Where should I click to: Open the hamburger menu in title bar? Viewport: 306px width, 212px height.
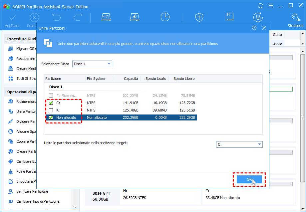tap(271, 5)
